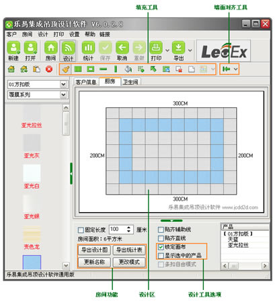This screenshot has height=302, width=275.
Task: Enable 显示选中的产品 checkbox
Action: (x=161, y=256)
